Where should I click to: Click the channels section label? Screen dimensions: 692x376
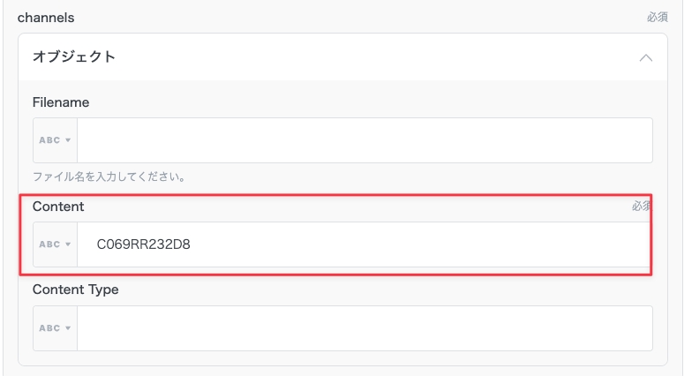pos(44,17)
